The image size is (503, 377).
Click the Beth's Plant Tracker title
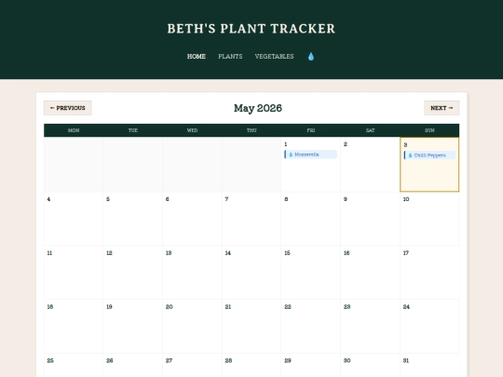[x=251, y=29]
